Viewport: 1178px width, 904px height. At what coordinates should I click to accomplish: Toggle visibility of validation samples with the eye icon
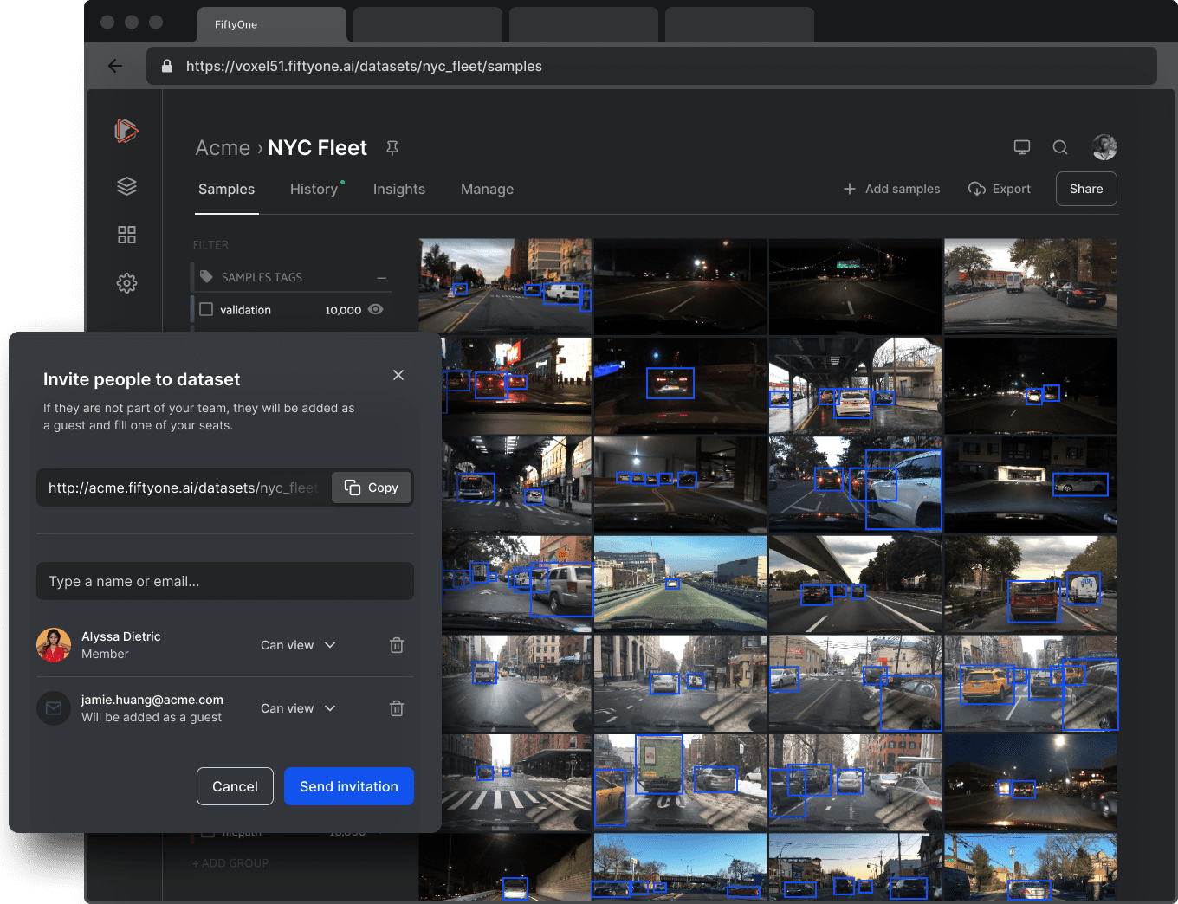pyautogui.click(x=375, y=309)
